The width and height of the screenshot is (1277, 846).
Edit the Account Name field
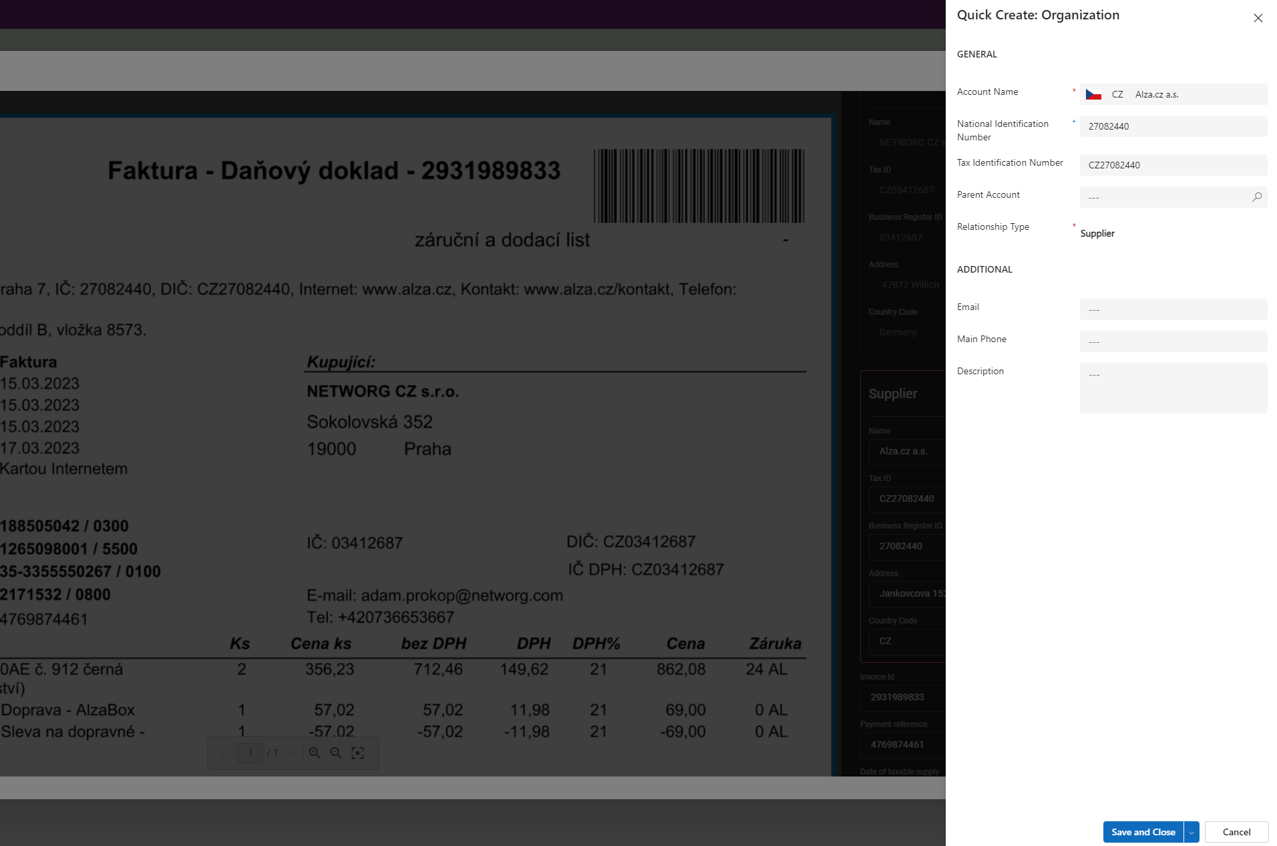click(x=1173, y=94)
